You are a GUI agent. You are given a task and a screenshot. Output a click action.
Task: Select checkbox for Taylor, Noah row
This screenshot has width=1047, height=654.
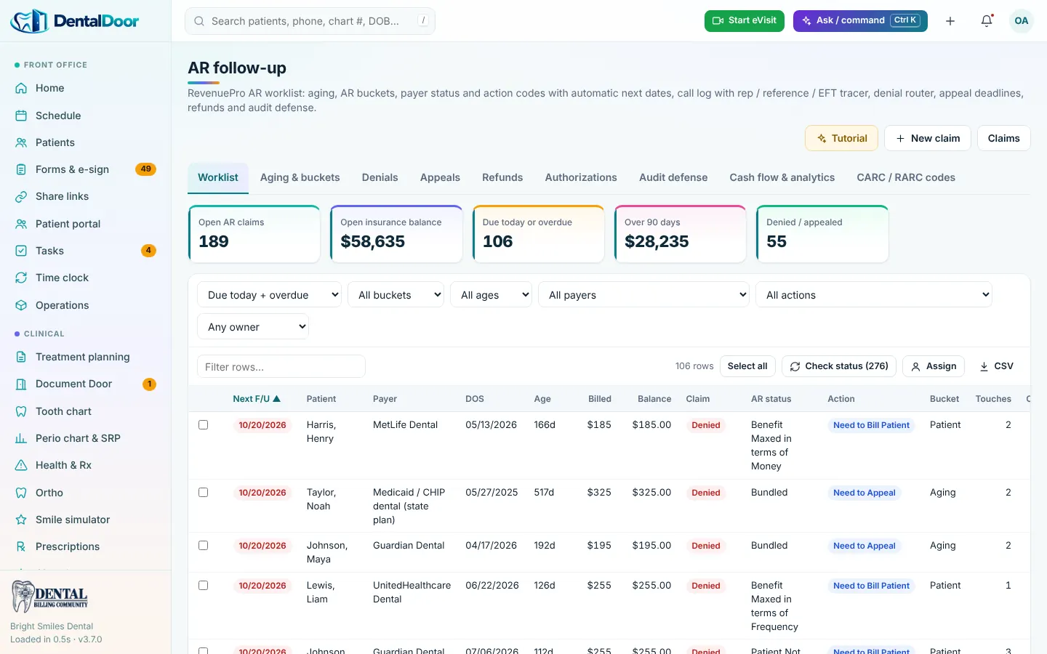[x=204, y=493]
